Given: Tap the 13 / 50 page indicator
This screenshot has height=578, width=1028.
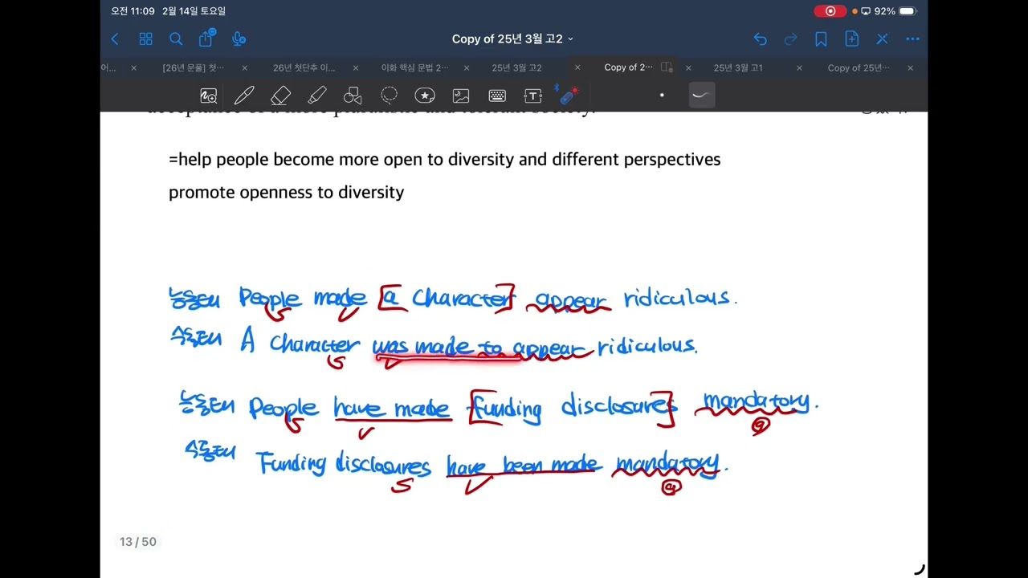Looking at the screenshot, I should [138, 542].
